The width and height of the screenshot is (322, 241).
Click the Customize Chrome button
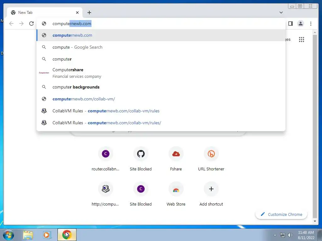tap(281, 214)
